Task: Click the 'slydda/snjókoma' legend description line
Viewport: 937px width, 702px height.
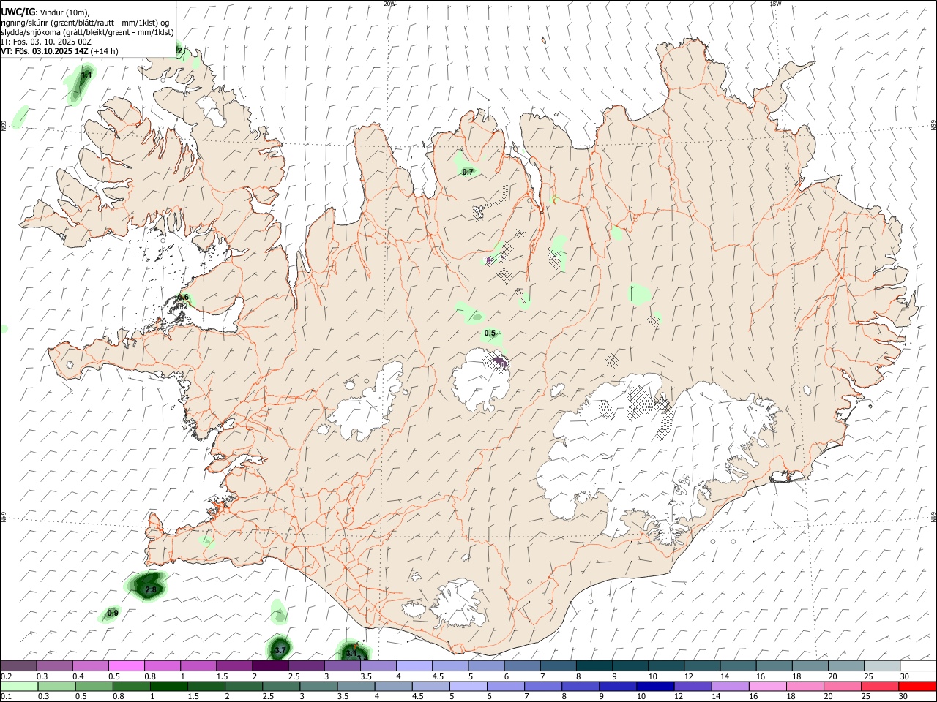Action: (x=88, y=32)
